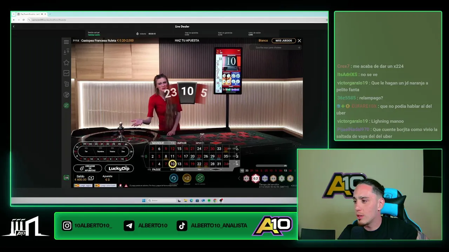Open favorites star icon in sidebar

[66, 62]
